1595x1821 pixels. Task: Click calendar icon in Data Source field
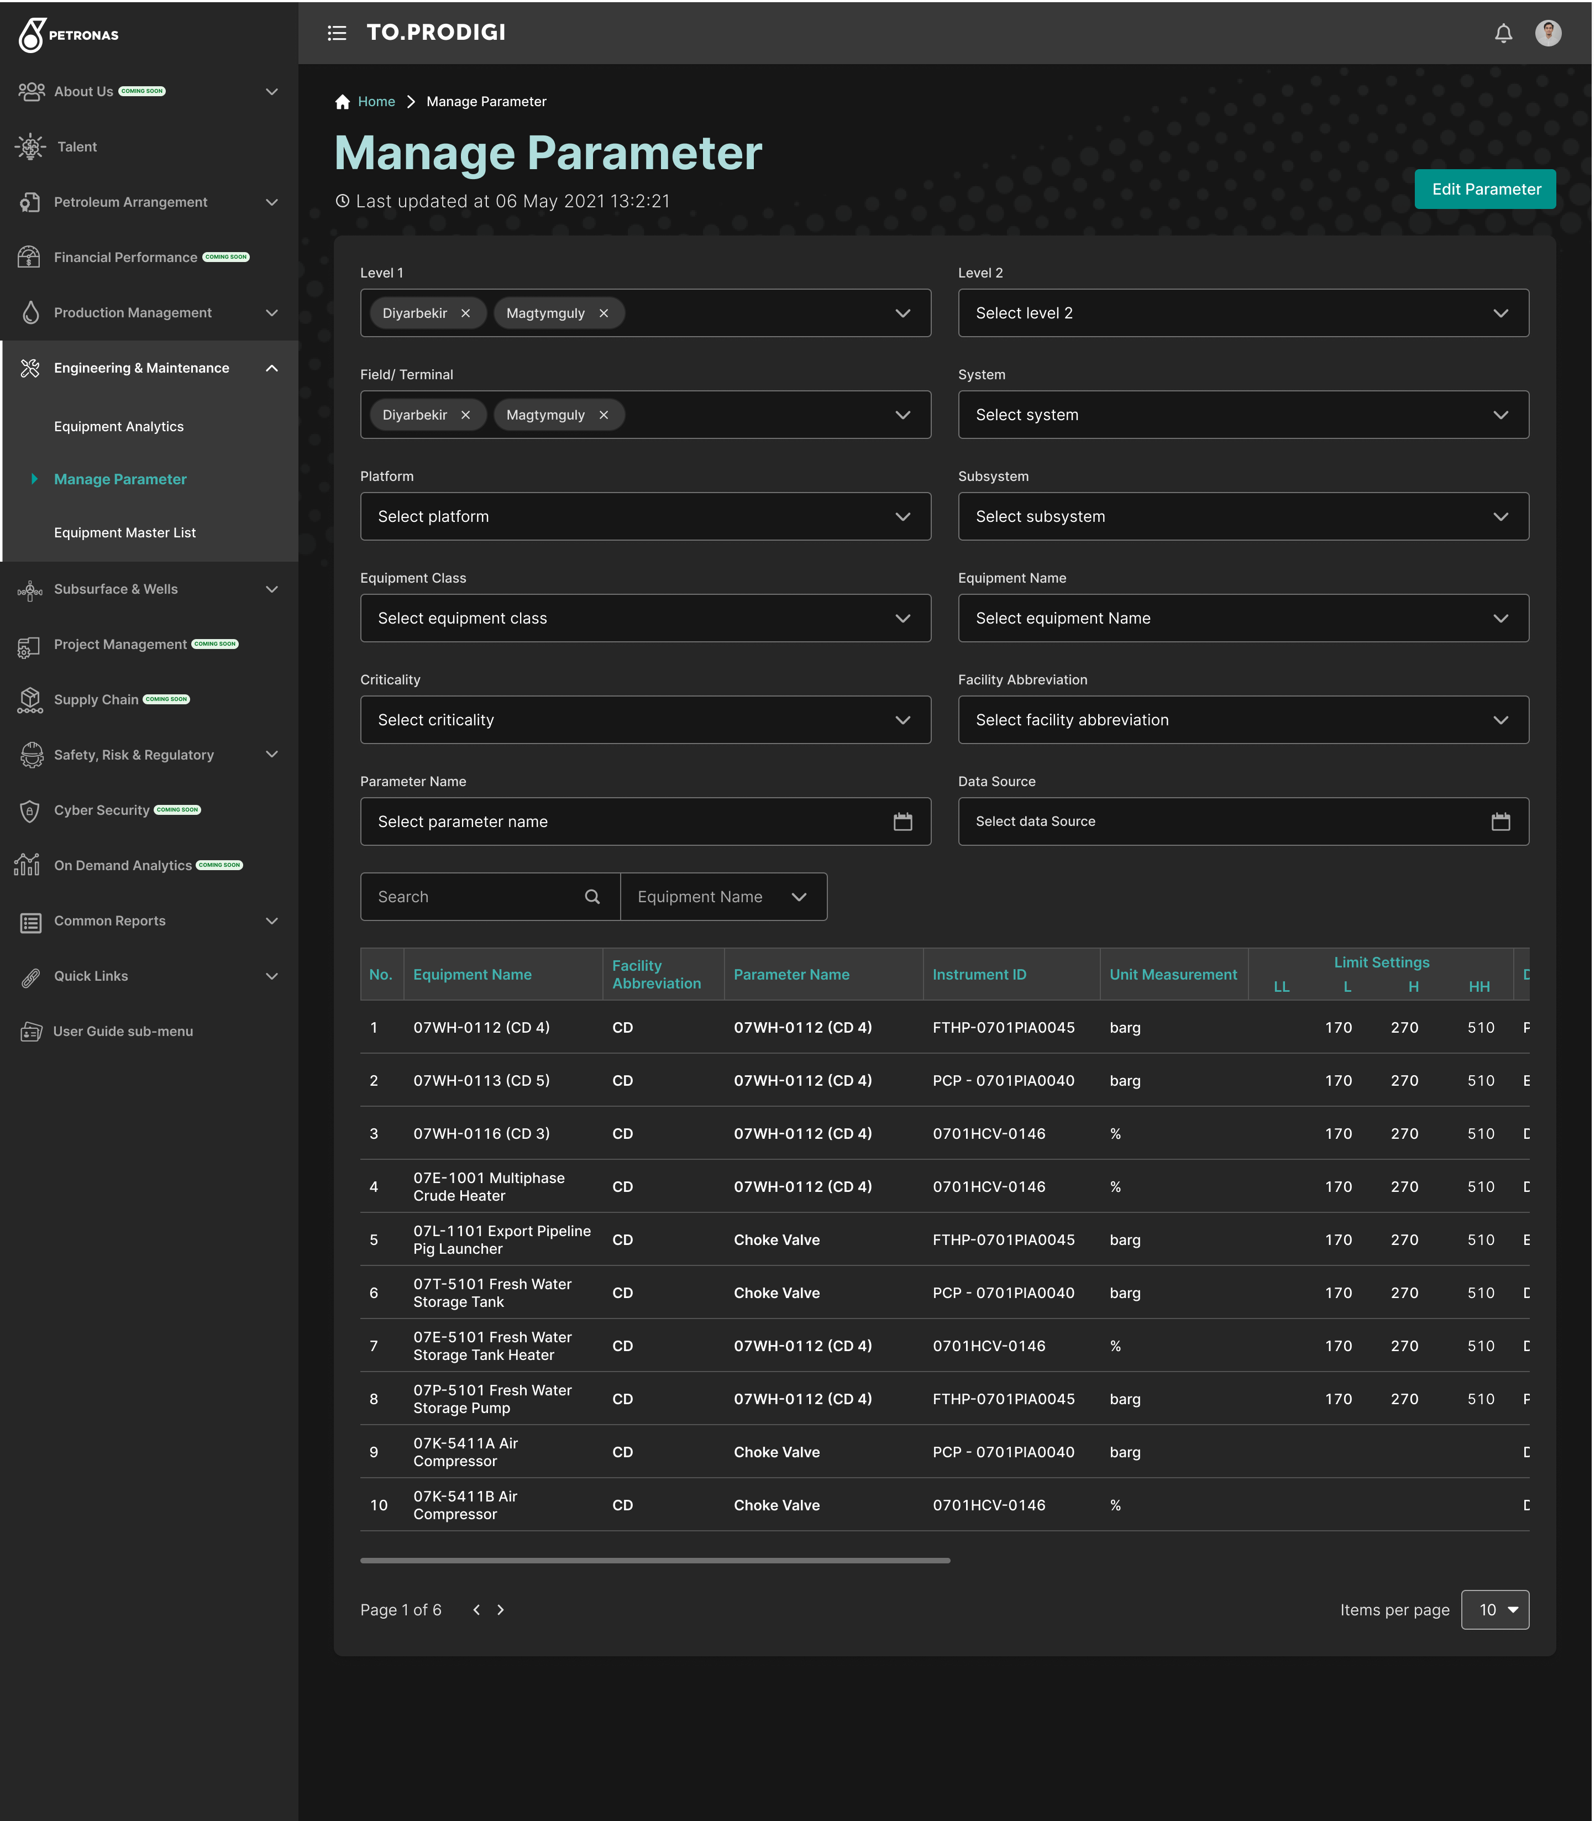click(x=1500, y=821)
